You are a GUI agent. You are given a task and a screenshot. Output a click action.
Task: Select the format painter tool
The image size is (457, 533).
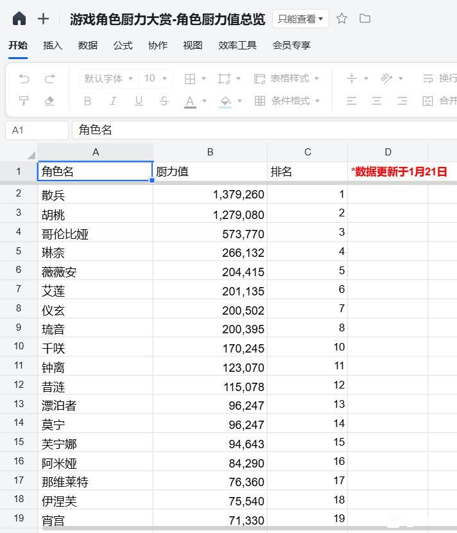click(24, 101)
